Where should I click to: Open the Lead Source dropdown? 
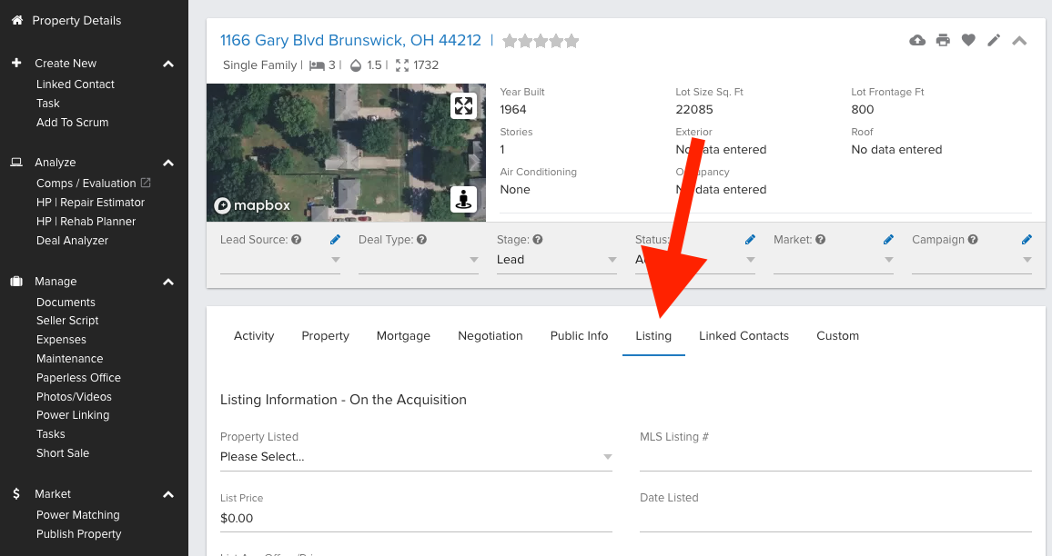click(x=279, y=260)
